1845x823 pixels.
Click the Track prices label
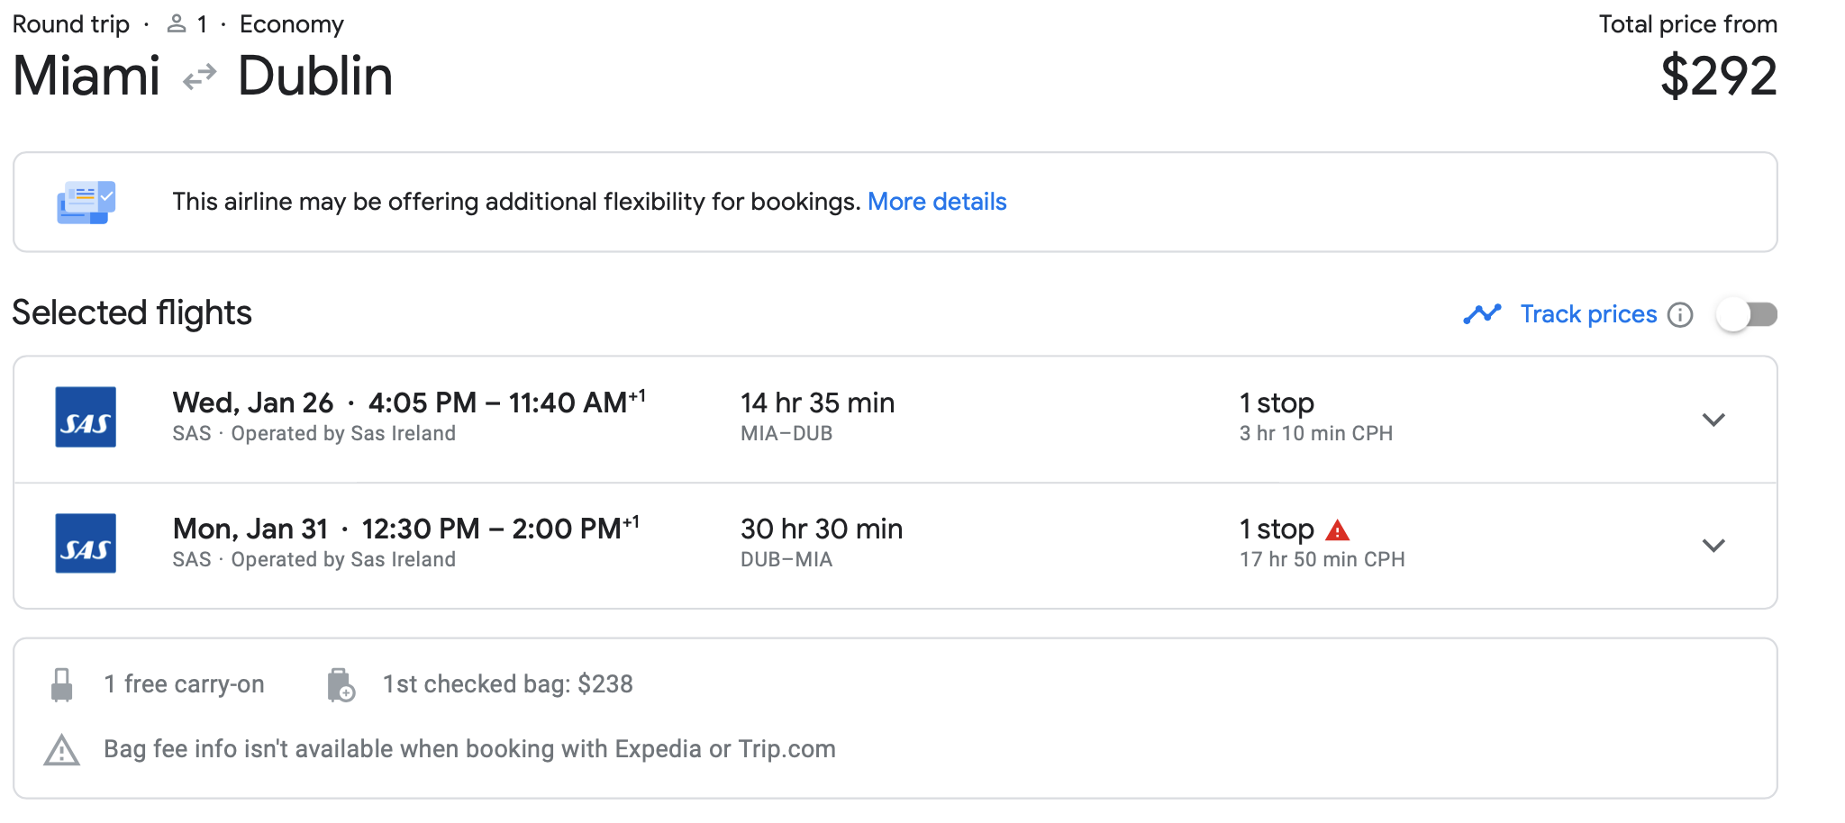coord(1588,314)
